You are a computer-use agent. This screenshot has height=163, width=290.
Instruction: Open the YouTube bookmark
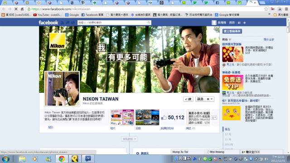47,15
